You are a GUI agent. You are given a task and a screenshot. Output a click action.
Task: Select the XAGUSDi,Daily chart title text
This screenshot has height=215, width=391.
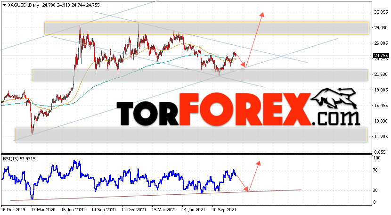pyautogui.click(x=24, y=5)
